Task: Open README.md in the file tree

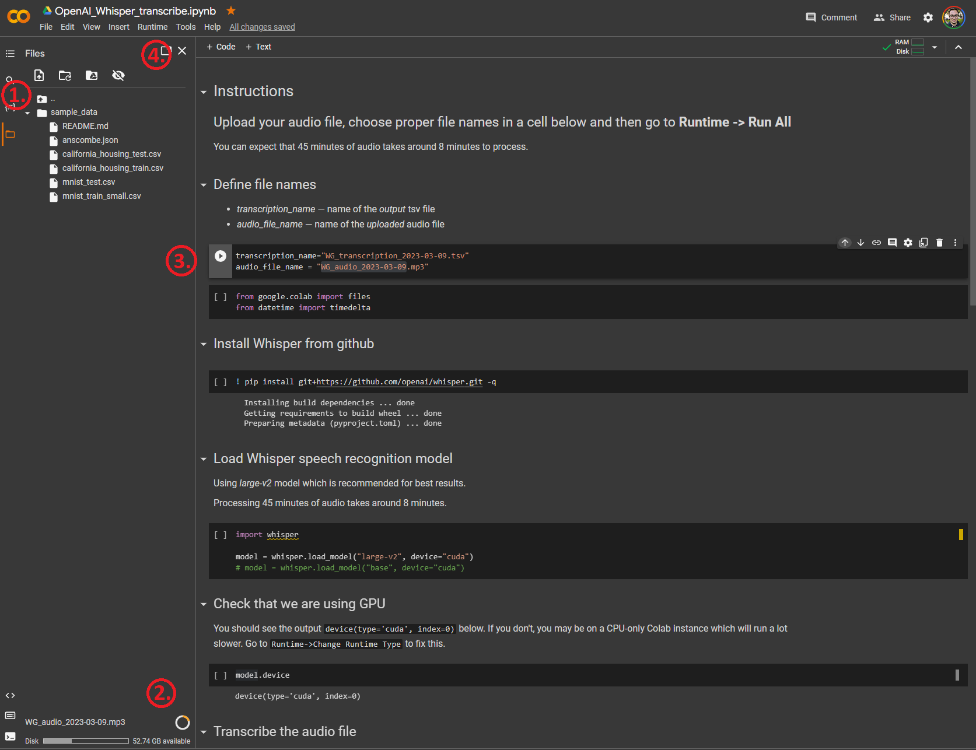Action: (x=85, y=126)
